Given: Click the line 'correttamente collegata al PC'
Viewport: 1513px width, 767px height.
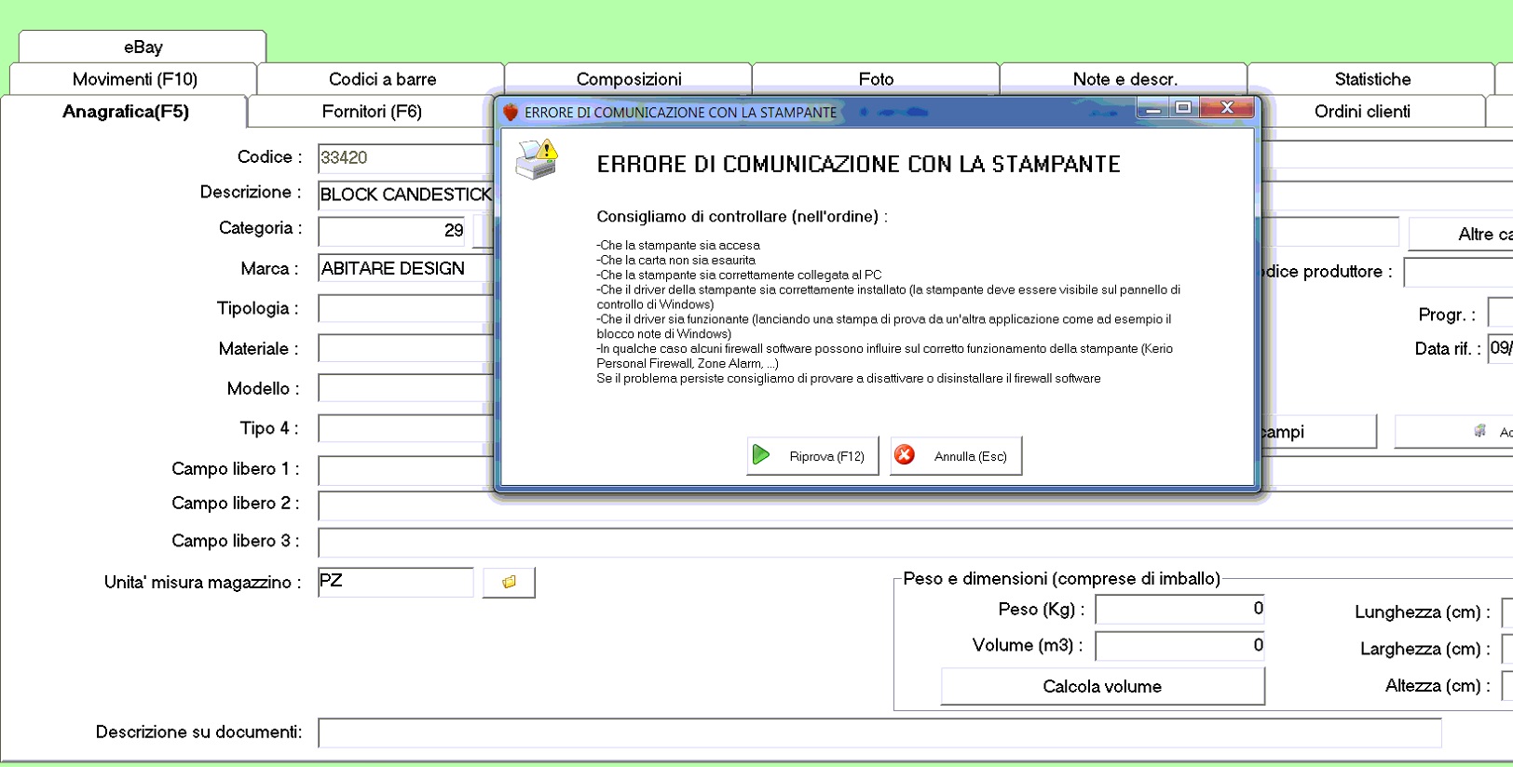Looking at the screenshot, I should [x=739, y=276].
